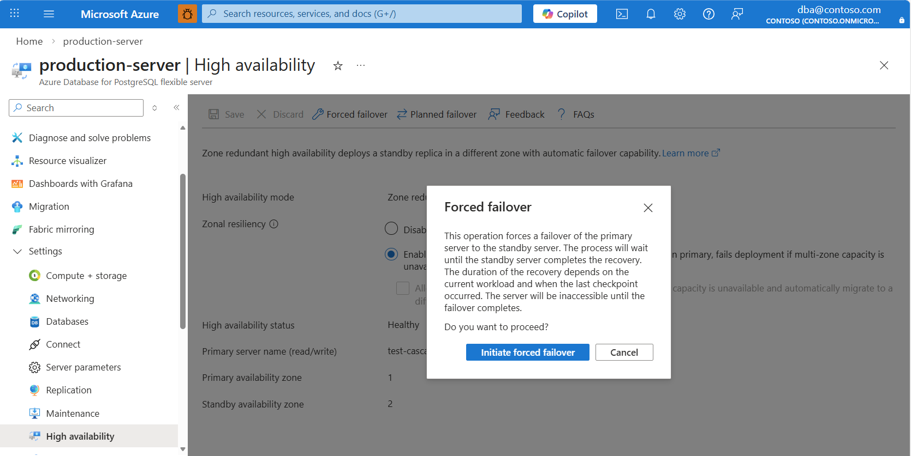Open the Copilot assistant
This screenshot has width=911, height=456.
[x=565, y=14]
